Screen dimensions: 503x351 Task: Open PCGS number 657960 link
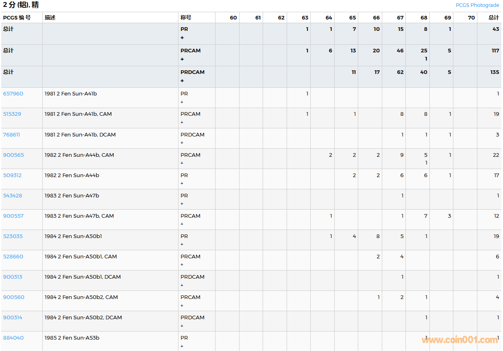pyautogui.click(x=13, y=94)
